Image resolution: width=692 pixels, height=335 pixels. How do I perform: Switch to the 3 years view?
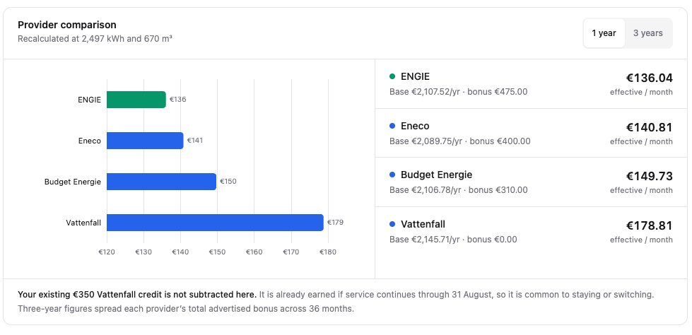(x=648, y=33)
